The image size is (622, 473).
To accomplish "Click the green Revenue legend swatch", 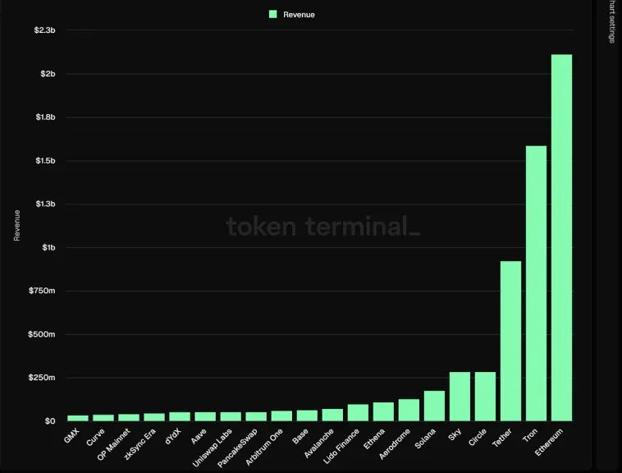I will [272, 14].
